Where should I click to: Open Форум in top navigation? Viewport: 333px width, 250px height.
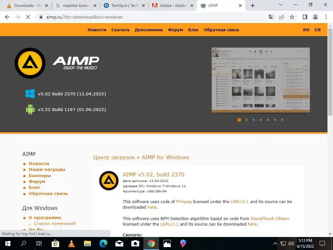175,30
